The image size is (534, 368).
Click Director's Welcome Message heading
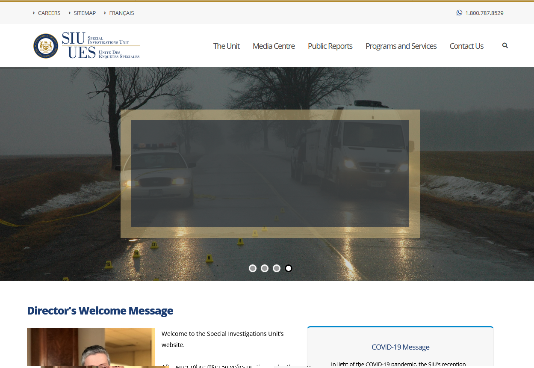[x=100, y=311]
